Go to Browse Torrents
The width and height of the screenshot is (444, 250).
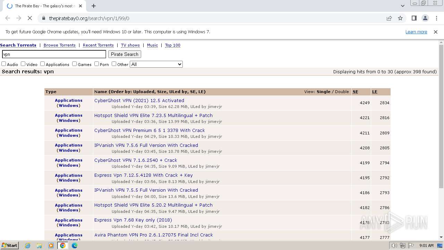tap(60, 45)
